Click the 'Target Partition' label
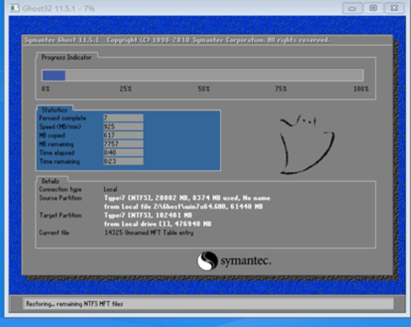This screenshot has height=327, width=411. point(60,215)
